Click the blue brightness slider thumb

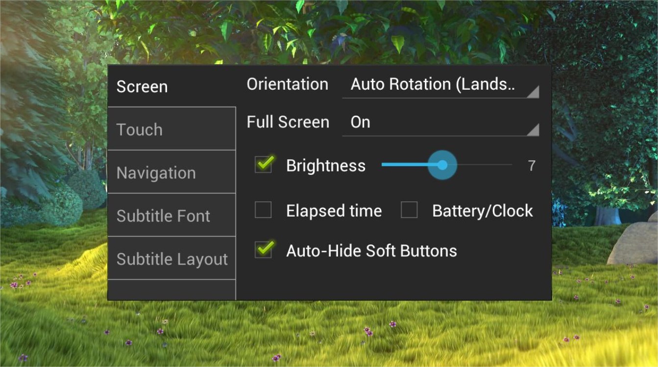tap(442, 165)
